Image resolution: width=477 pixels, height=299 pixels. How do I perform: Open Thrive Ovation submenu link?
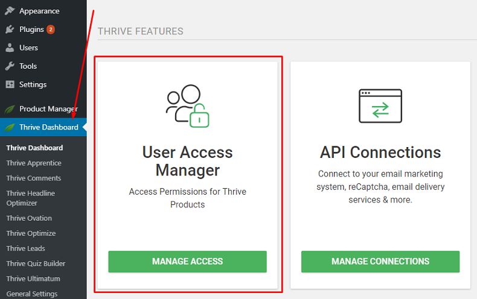point(29,218)
